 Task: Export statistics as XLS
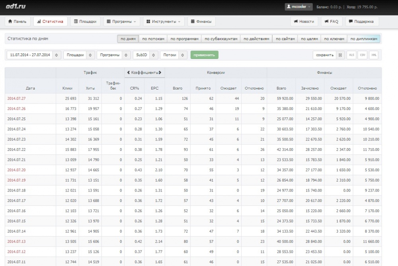351,55
